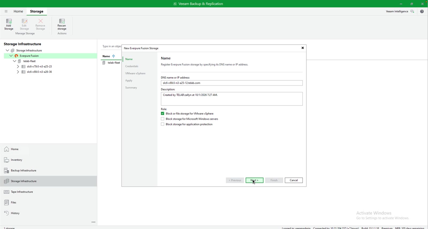Screen dimensions: 428x229
Task: Click the Remove Storage ribbon icon
Action: coord(40,24)
